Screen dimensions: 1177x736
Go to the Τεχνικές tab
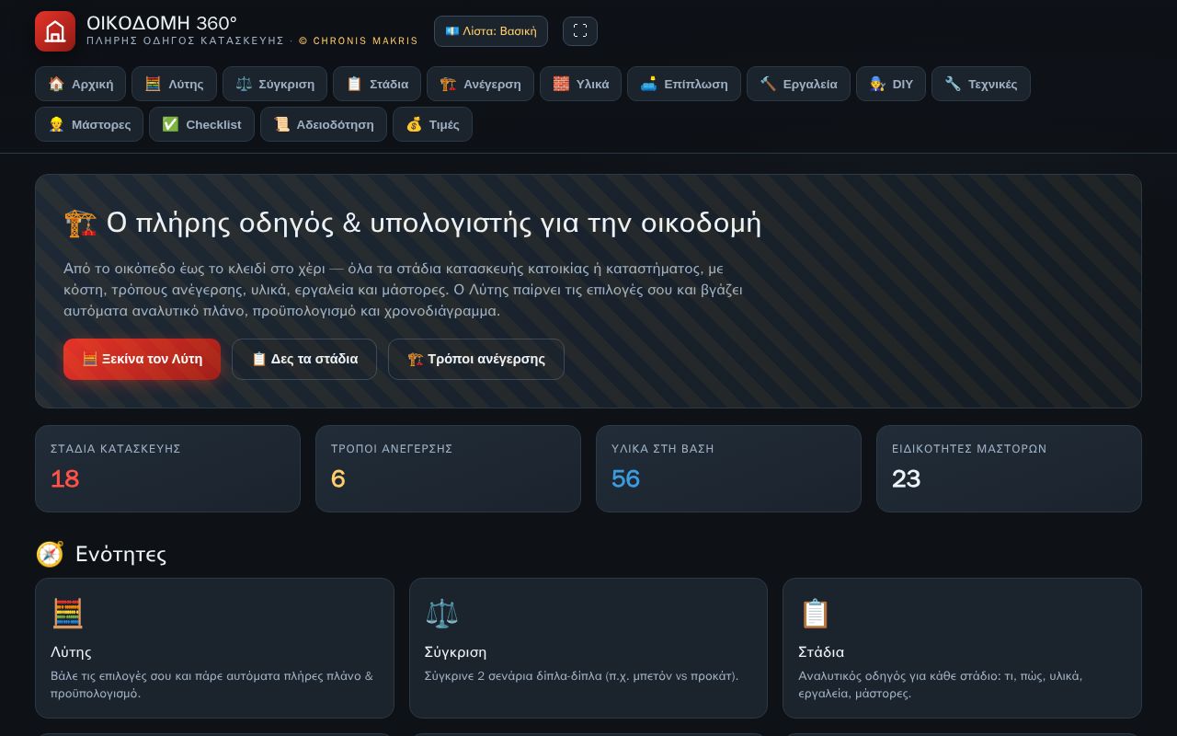tap(981, 84)
